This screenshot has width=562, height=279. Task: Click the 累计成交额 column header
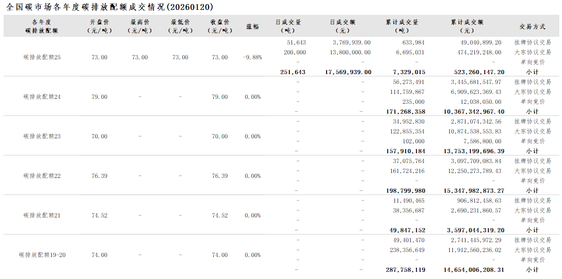coord(467,26)
